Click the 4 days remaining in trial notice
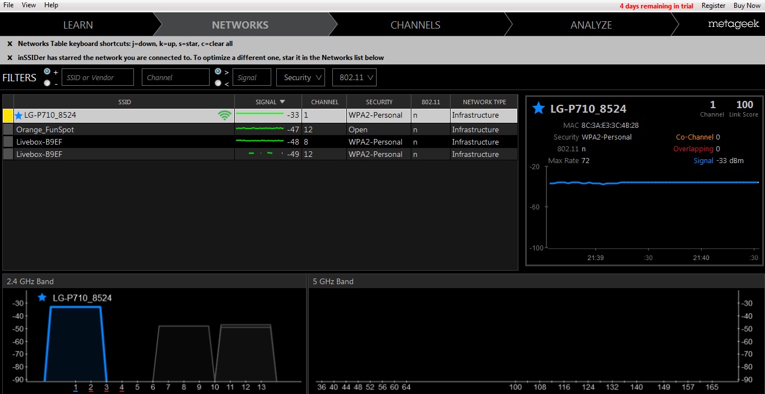The image size is (765, 394). point(656,6)
